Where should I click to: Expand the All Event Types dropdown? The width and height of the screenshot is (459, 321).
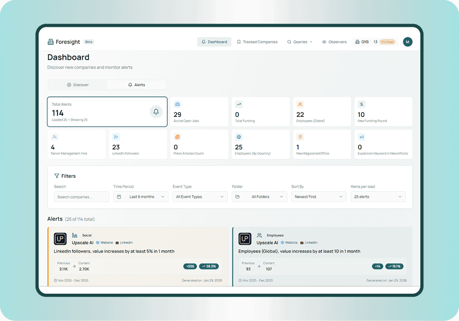click(x=200, y=197)
